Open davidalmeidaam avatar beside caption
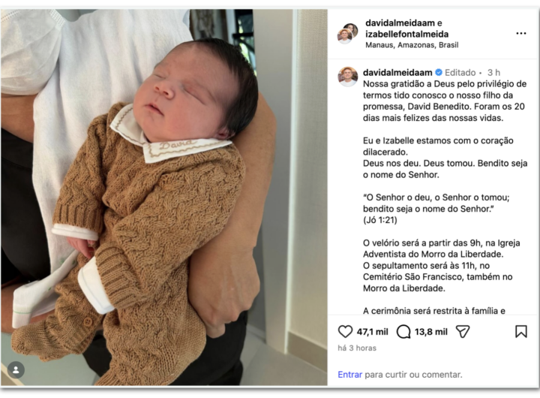This screenshot has width=540, height=398. (x=347, y=77)
